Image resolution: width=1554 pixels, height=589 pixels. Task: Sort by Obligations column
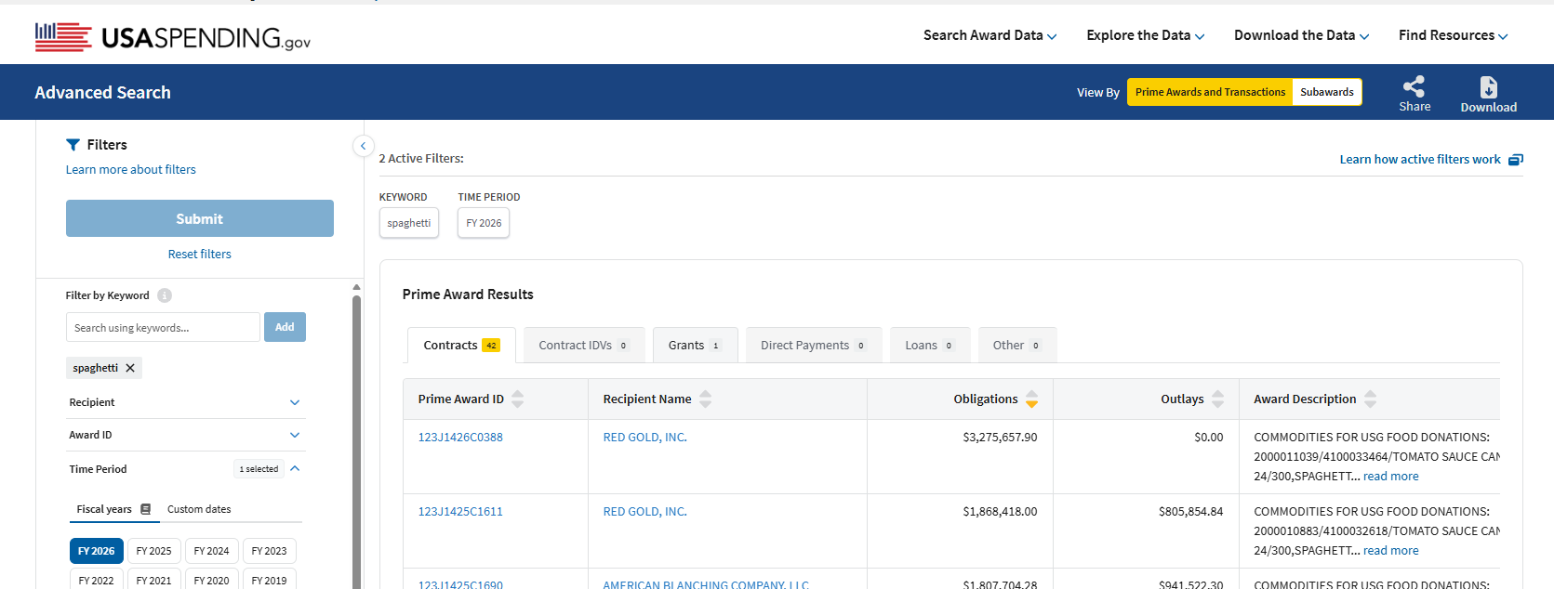(x=1031, y=399)
